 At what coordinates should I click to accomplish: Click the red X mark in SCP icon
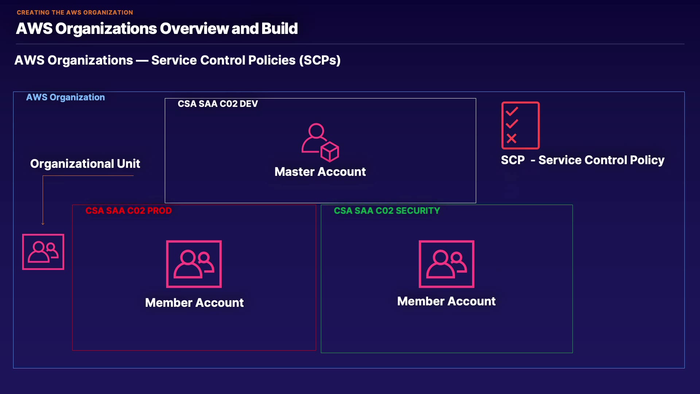click(512, 138)
